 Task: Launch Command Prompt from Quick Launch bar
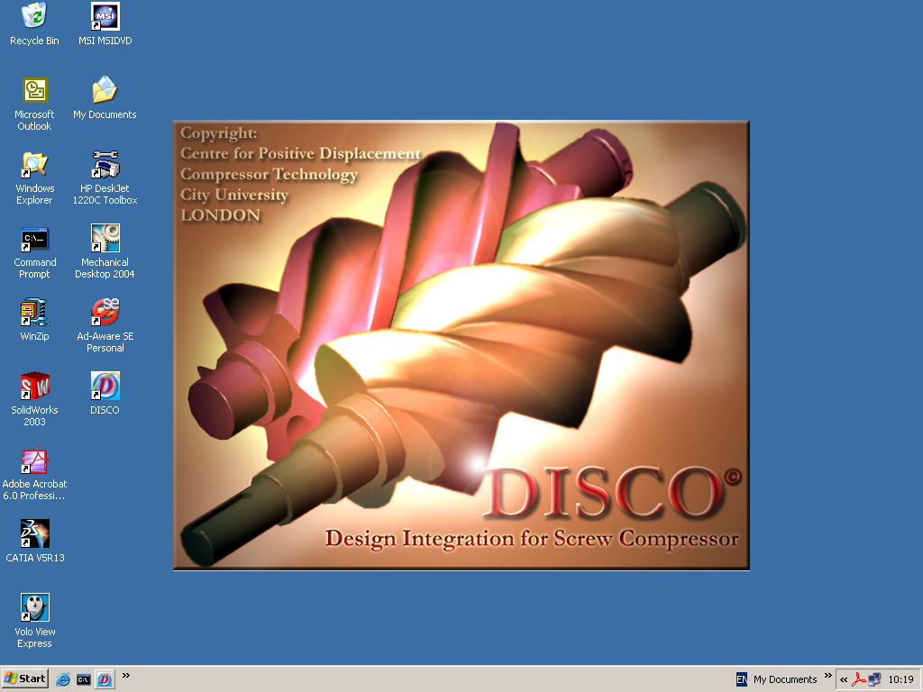click(84, 679)
